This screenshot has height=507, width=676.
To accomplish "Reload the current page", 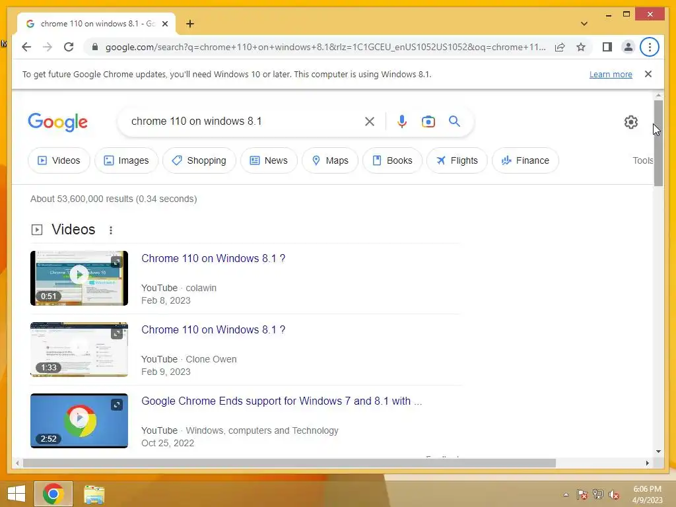I will (x=69, y=47).
